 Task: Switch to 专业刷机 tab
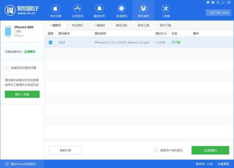(78, 25)
